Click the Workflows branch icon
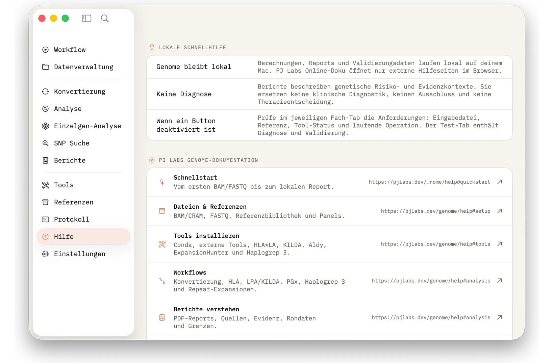554x363 pixels. tap(162, 281)
